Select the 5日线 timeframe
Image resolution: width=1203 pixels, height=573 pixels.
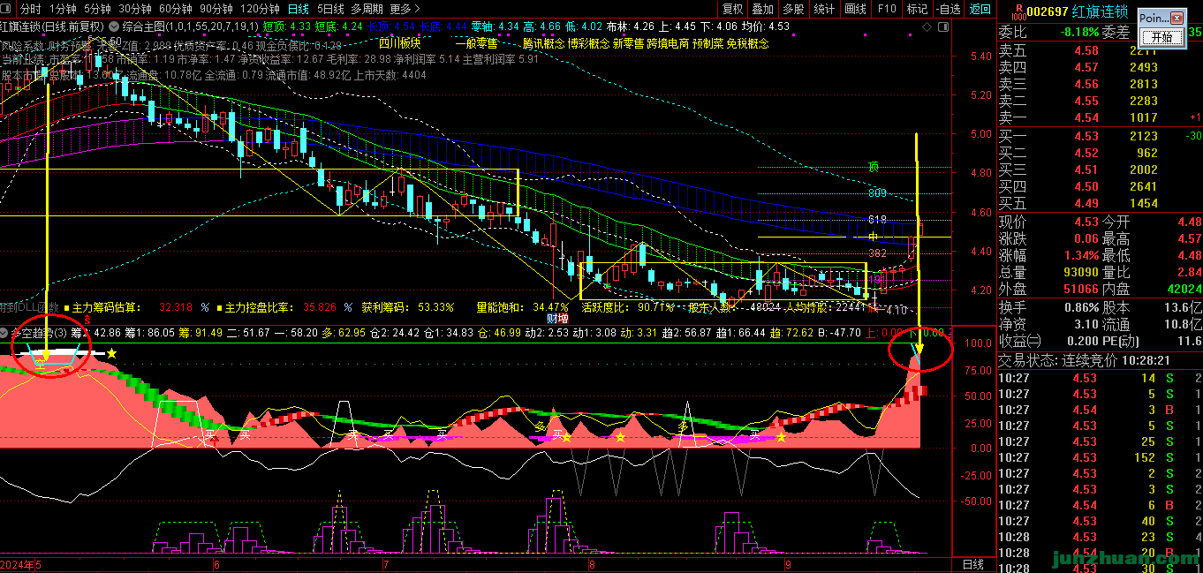tap(331, 9)
